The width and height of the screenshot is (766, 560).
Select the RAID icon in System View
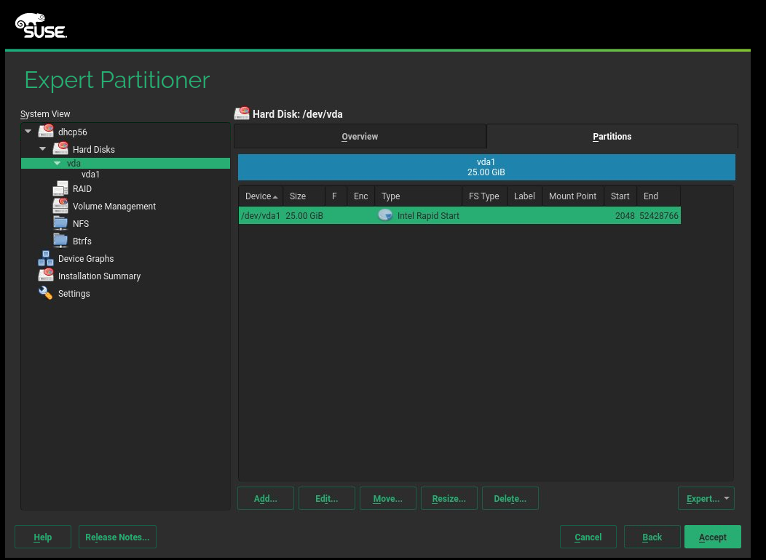pyautogui.click(x=60, y=189)
